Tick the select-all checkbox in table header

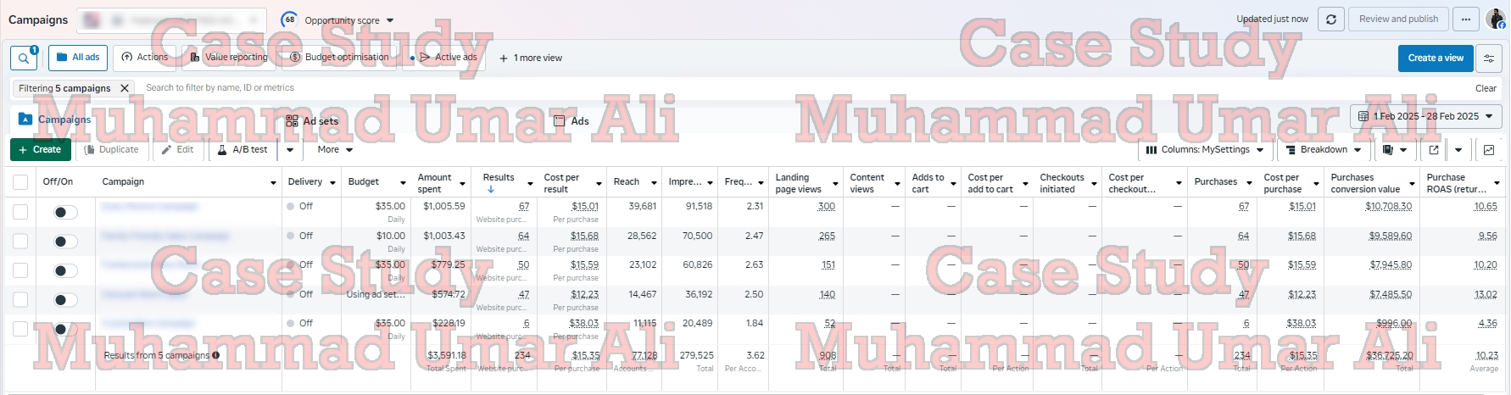20,182
